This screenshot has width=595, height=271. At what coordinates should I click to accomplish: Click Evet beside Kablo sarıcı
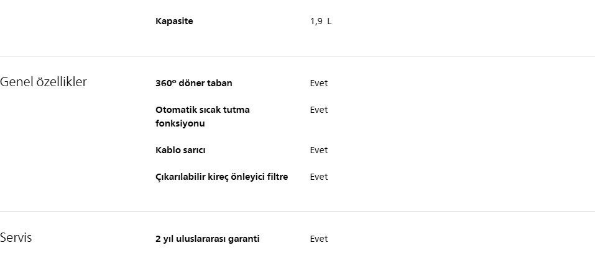(x=318, y=150)
